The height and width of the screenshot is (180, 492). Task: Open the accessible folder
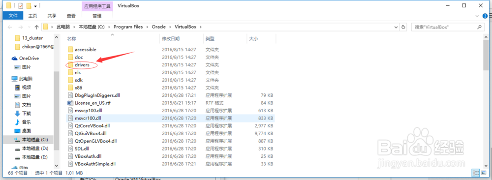click(85, 50)
